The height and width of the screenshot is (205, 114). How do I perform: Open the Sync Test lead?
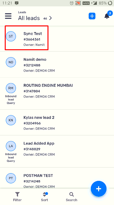(57, 39)
